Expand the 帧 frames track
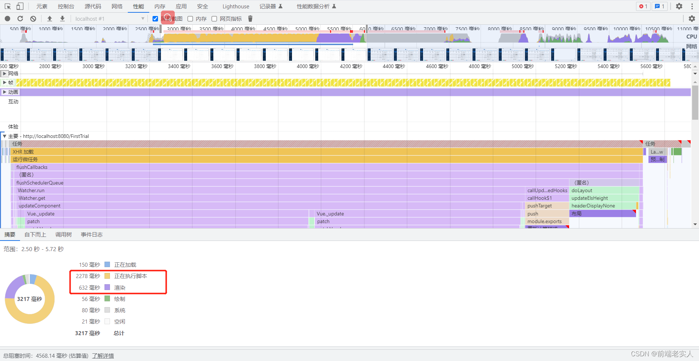The width and height of the screenshot is (699, 361). pos(4,83)
